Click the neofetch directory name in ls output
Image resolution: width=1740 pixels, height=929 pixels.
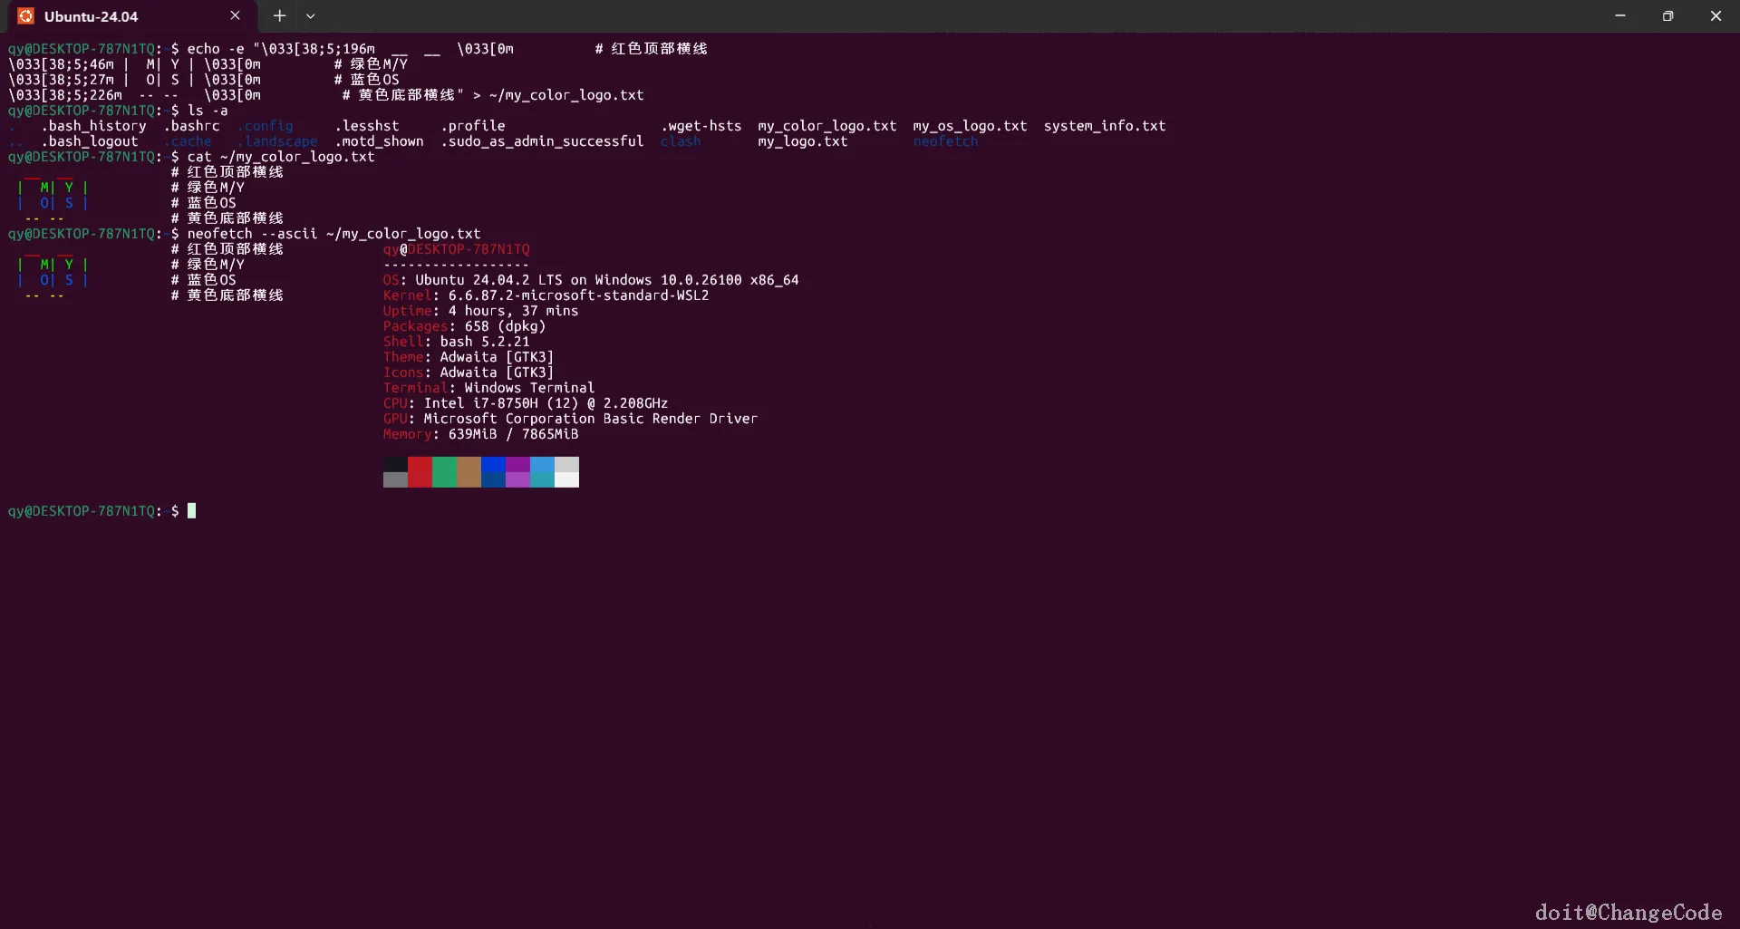pyautogui.click(x=945, y=141)
